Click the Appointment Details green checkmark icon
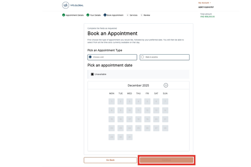Image resolution: width=251 pixels, height=167 pixels. coord(64,15)
